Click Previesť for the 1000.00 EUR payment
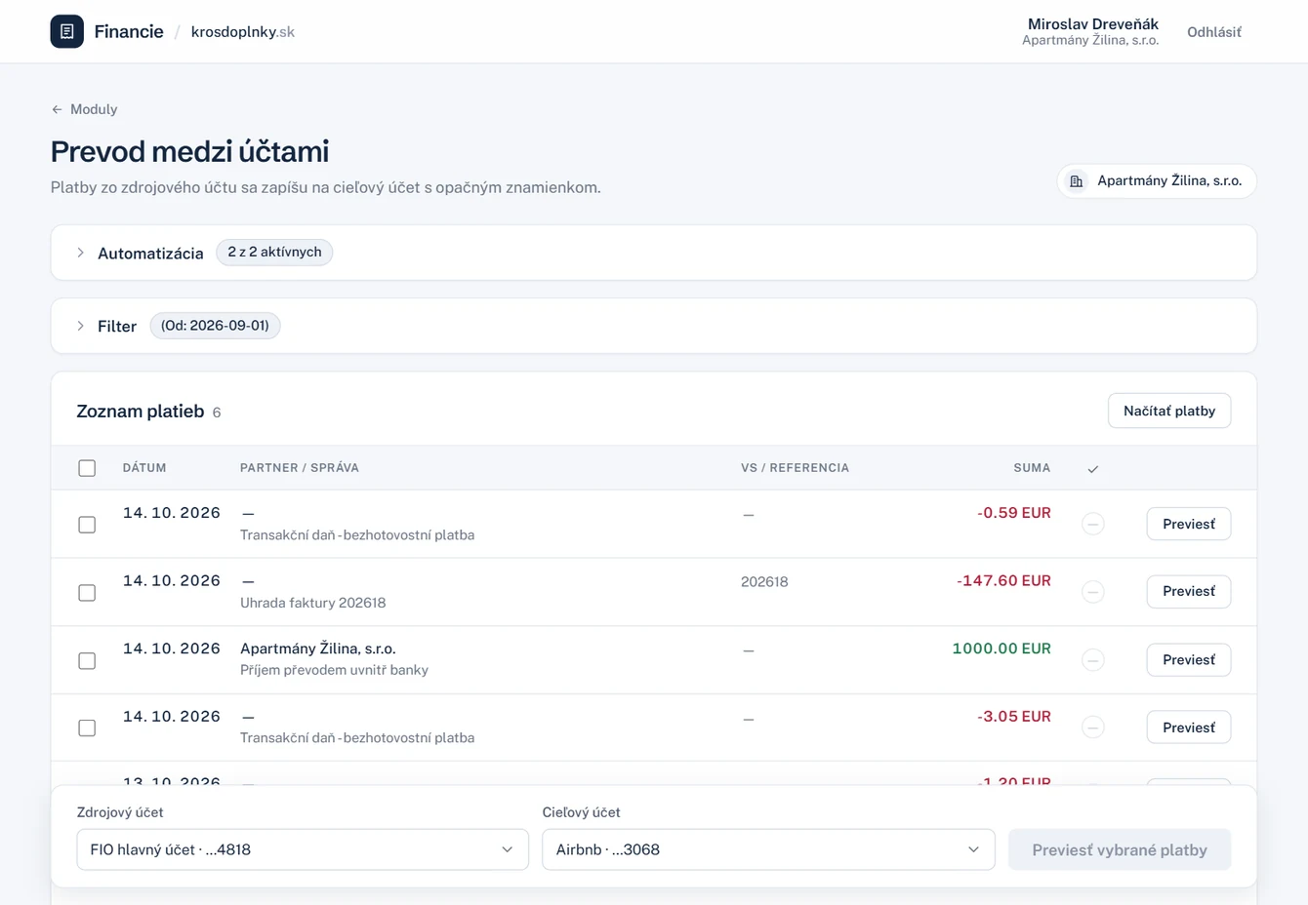This screenshot has height=905, width=1308. pyautogui.click(x=1189, y=659)
